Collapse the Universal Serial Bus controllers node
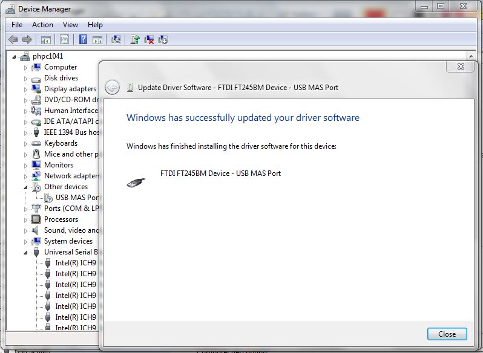The width and height of the screenshot is (483, 353). 25,253
